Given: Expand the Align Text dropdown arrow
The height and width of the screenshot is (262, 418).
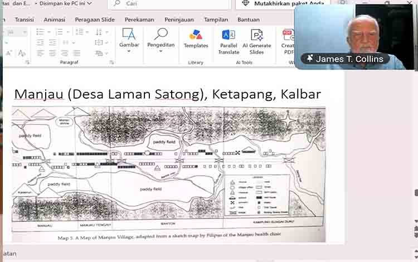Looking at the screenshot, I should 107,43.
